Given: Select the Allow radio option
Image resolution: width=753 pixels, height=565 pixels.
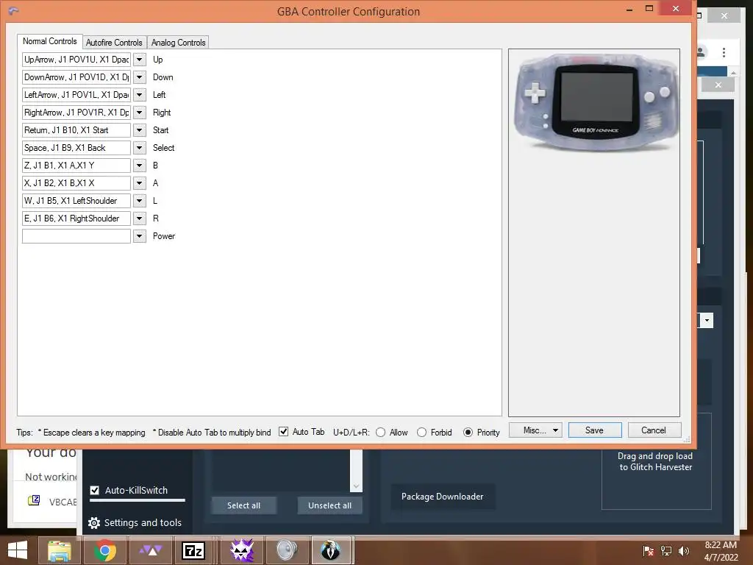Looking at the screenshot, I should [380, 433].
